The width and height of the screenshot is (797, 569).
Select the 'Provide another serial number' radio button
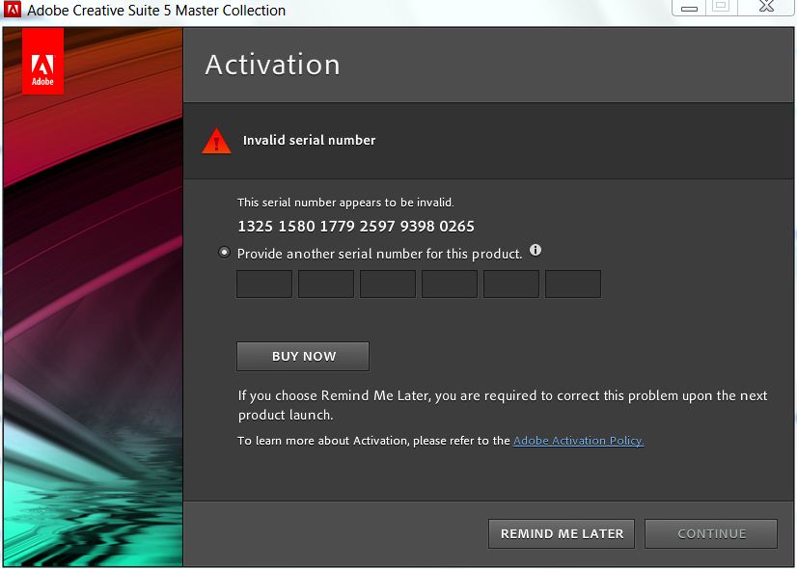[224, 252]
